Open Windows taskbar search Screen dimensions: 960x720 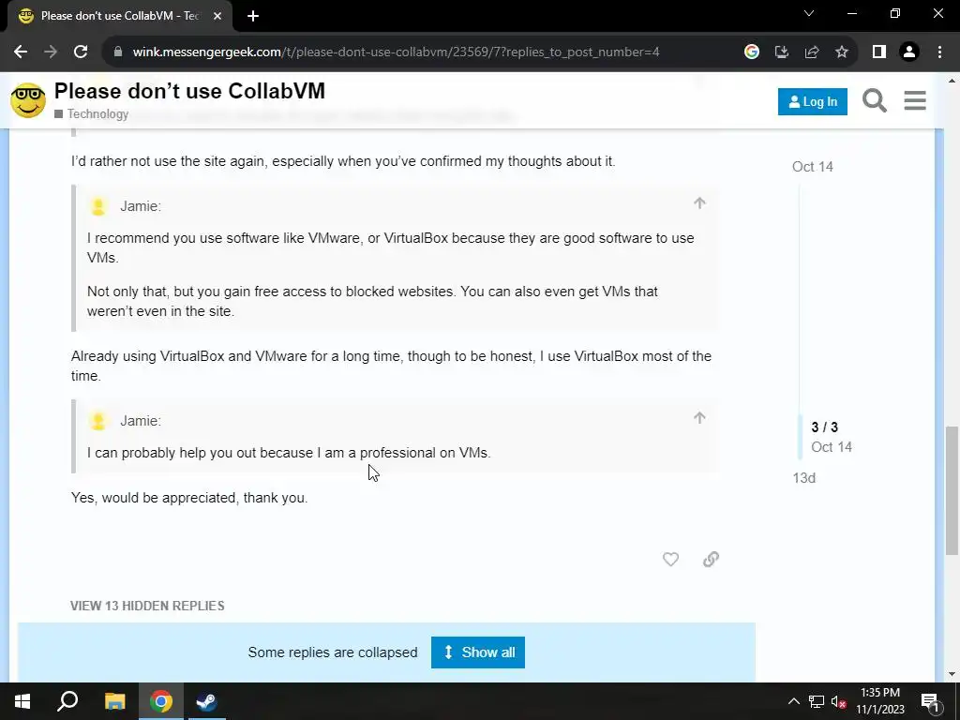coord(67,701)
